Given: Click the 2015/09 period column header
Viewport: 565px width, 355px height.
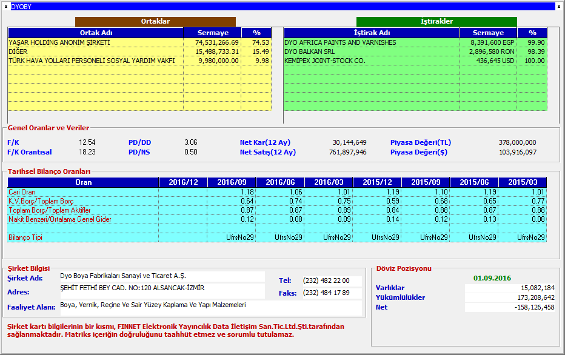Looking at the screenshot, I should coord(426,182).
